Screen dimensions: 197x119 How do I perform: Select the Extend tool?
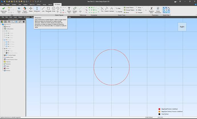[x=106, y=9]
